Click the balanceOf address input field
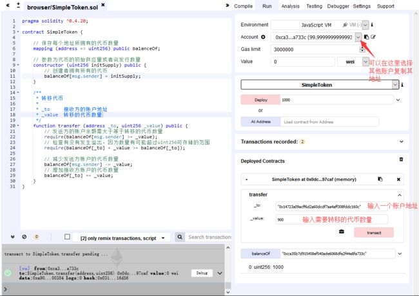 click(338, 254)
